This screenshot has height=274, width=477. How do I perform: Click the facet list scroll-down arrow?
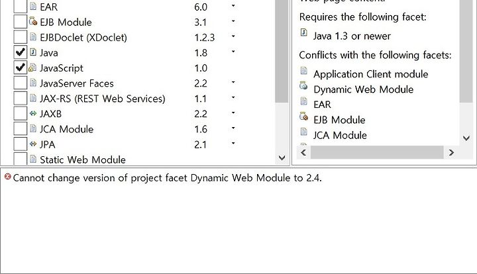click(282, 158)
